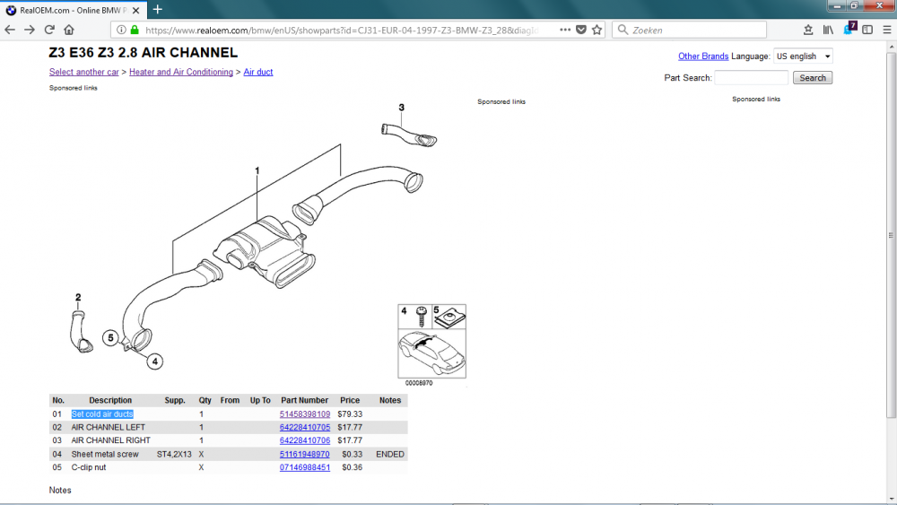Viewport: 897px width, 505px height.
Task: Open a new browser tab
Action: (x=157, y=9)
